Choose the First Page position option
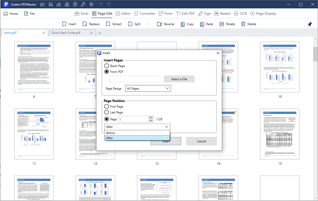Image resolution: width=318 pixels, height=201 pixels. (107, 107)
